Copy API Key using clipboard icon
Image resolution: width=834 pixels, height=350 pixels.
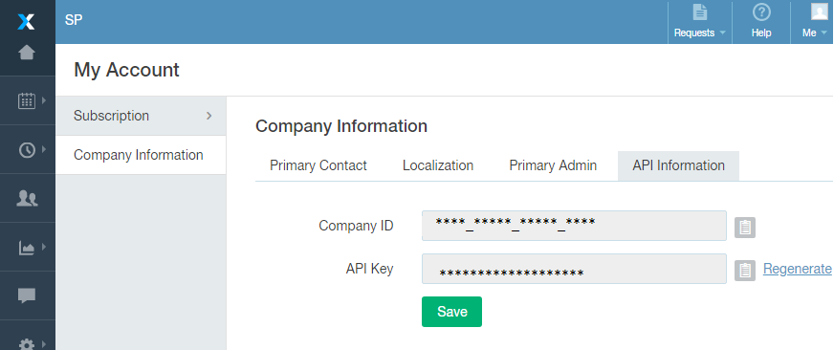tap(745, 271)
